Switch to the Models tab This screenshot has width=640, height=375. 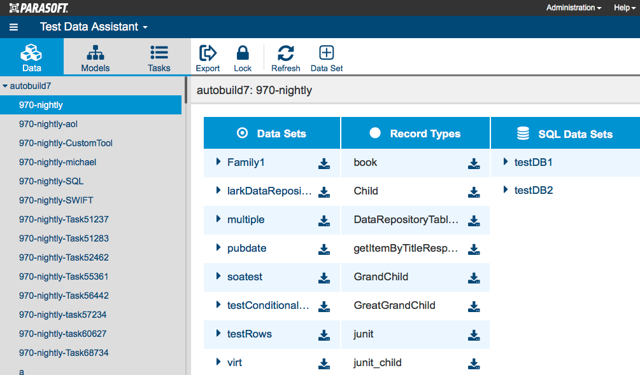pos(96,57)
